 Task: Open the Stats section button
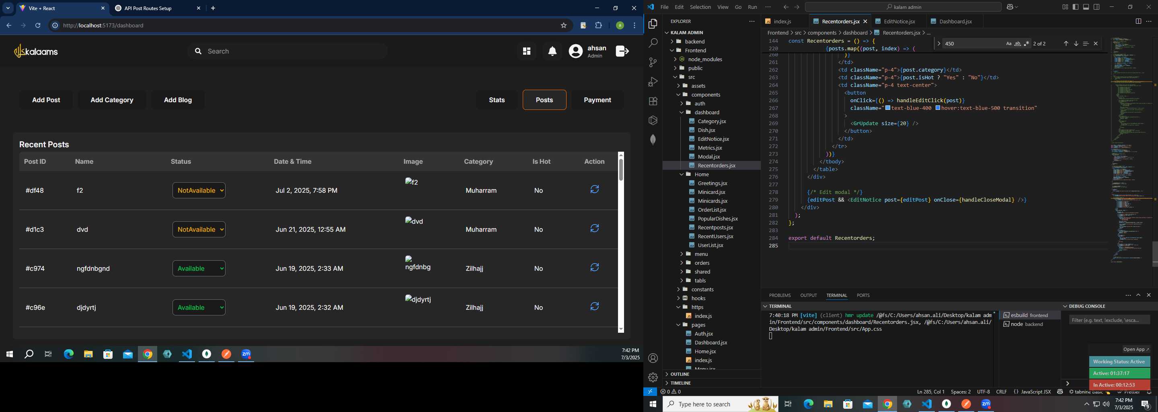(x=497, y=100)
